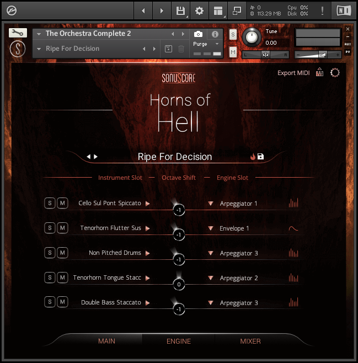
Task: Open Envelope 1 curve icon
Action: tap(293, 228)
